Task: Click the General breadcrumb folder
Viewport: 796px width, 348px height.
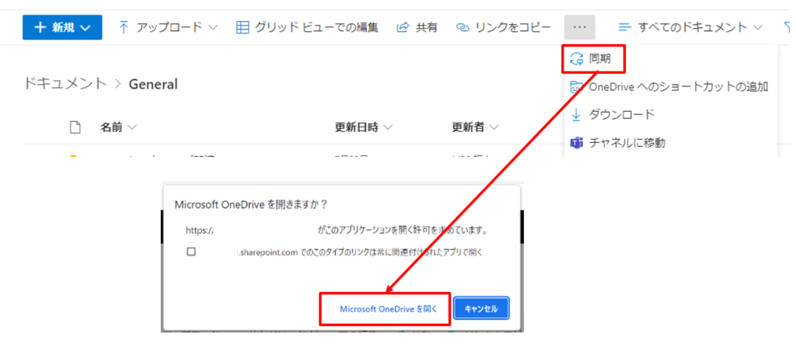Action: tap(153, 84)
